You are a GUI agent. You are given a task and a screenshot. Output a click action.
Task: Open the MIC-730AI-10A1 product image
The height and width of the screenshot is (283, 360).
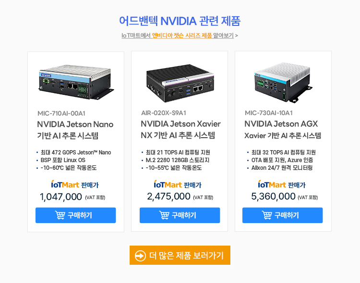pos(283,82)
